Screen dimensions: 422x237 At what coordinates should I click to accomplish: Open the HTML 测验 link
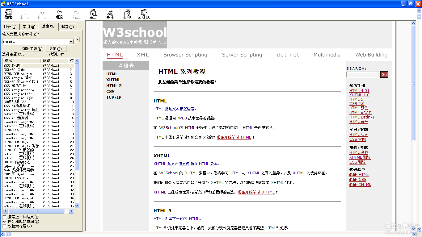coord(359,152)
